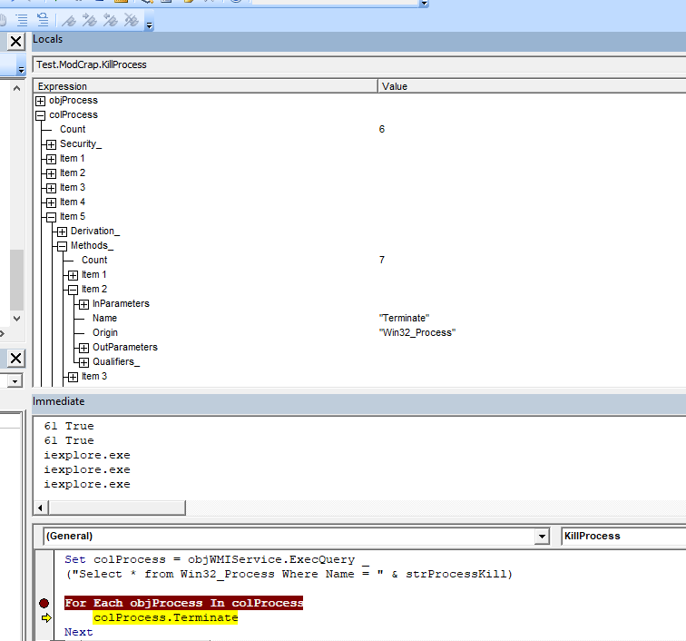Screen dimensions: 686x641
Task: Click the Select * from Win32_Process line
Action: click(289, 574)
